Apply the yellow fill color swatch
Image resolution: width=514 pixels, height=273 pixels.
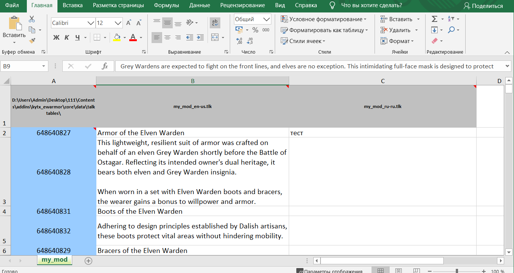(x=117, y=37)
